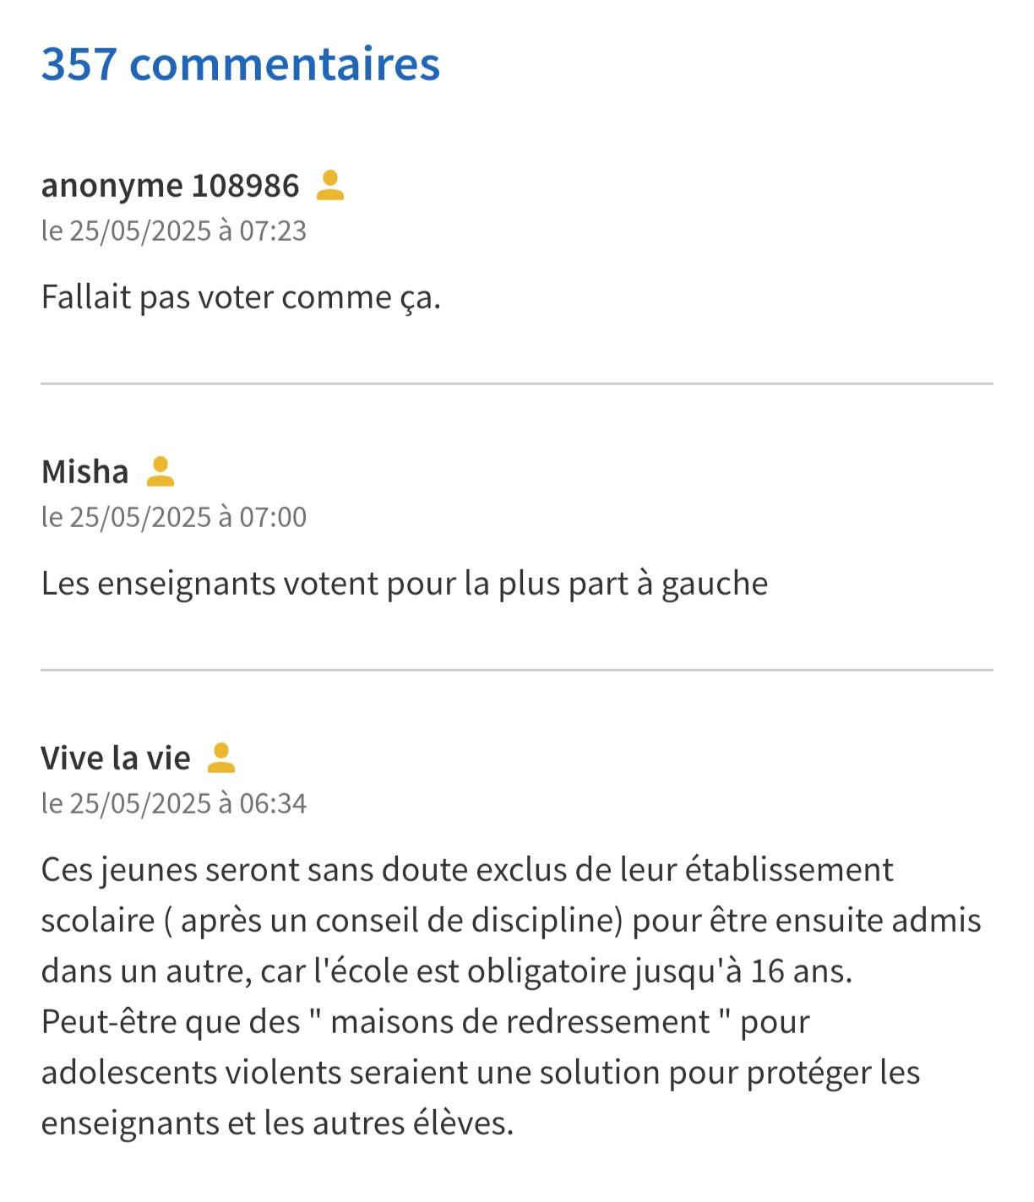
Task: Click timestamp le 25/05/2025 à 07:23
Action: click(174, 231)
